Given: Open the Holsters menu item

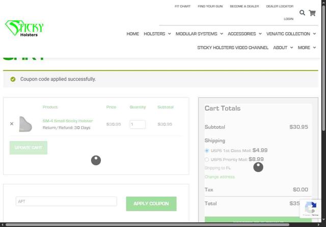Looking at the screenshot, I should tap(154, 34).
